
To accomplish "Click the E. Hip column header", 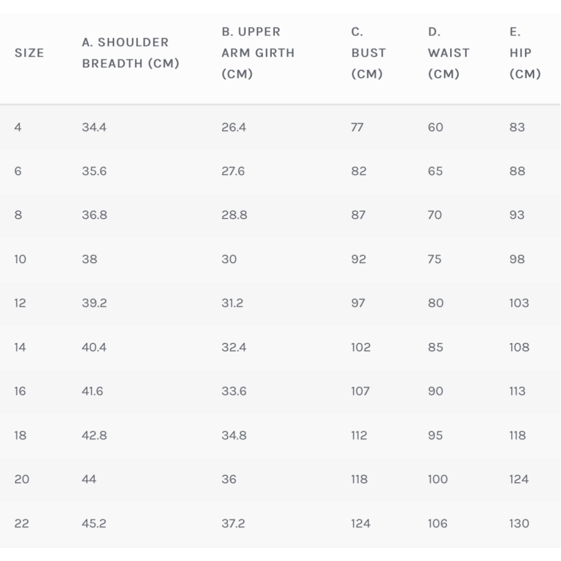I will (524, 53).
